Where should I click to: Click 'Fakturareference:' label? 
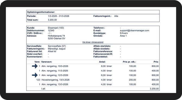click(x=103, y=51)
